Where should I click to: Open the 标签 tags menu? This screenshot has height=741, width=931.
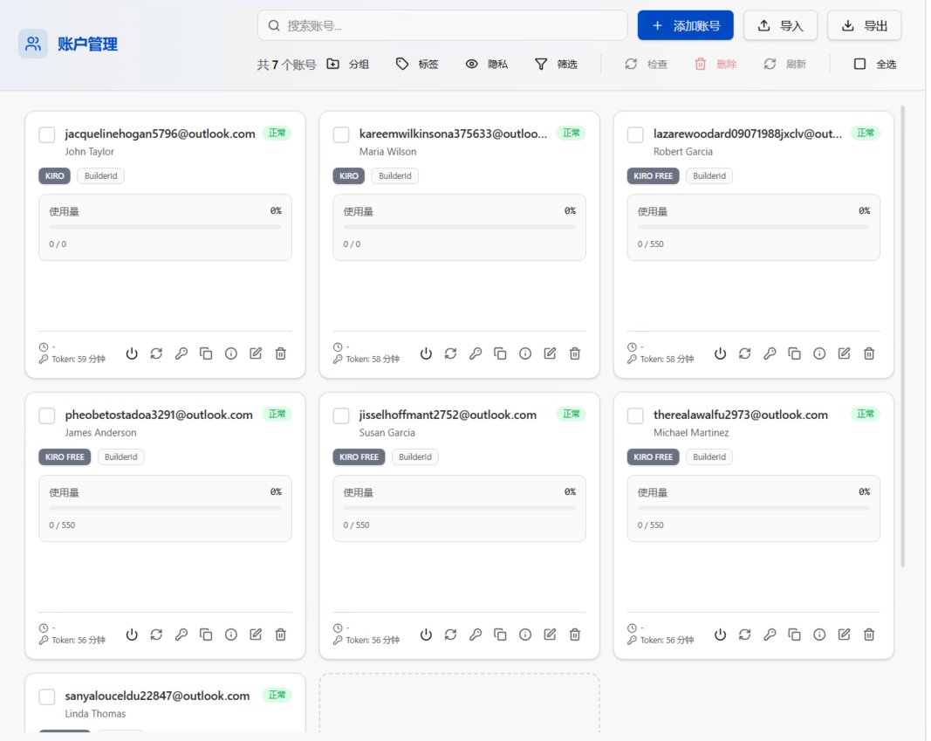click(x=417, y=64)
